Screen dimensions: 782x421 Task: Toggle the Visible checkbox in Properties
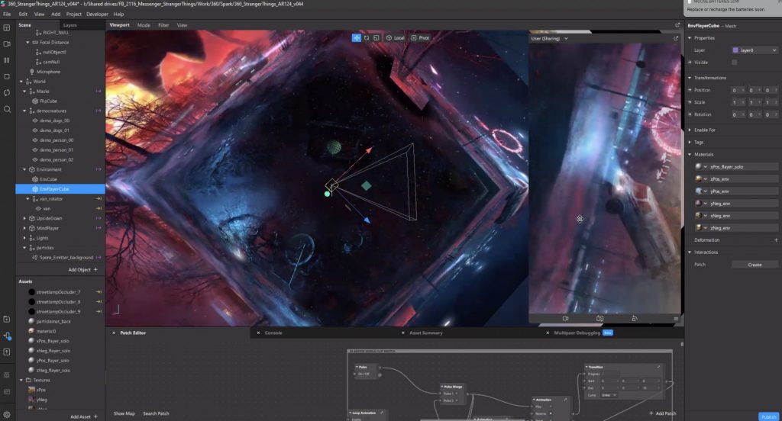(734, 63)
